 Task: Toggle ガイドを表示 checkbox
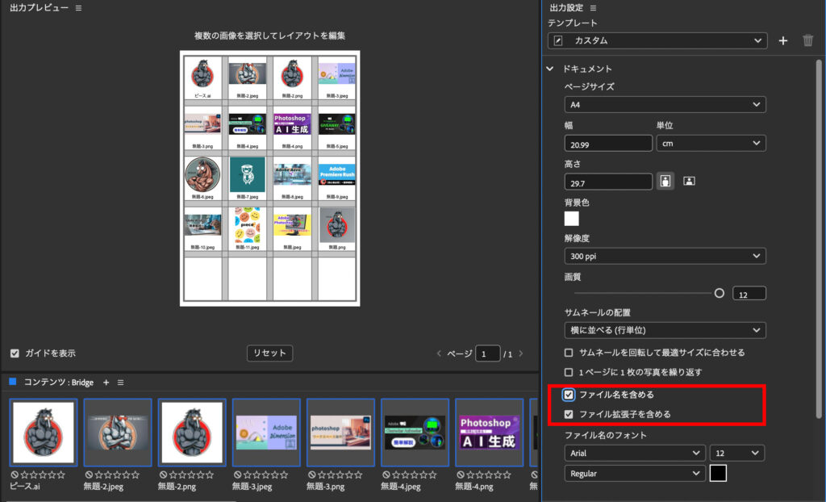pyautogui.click(x=15, y=353)
